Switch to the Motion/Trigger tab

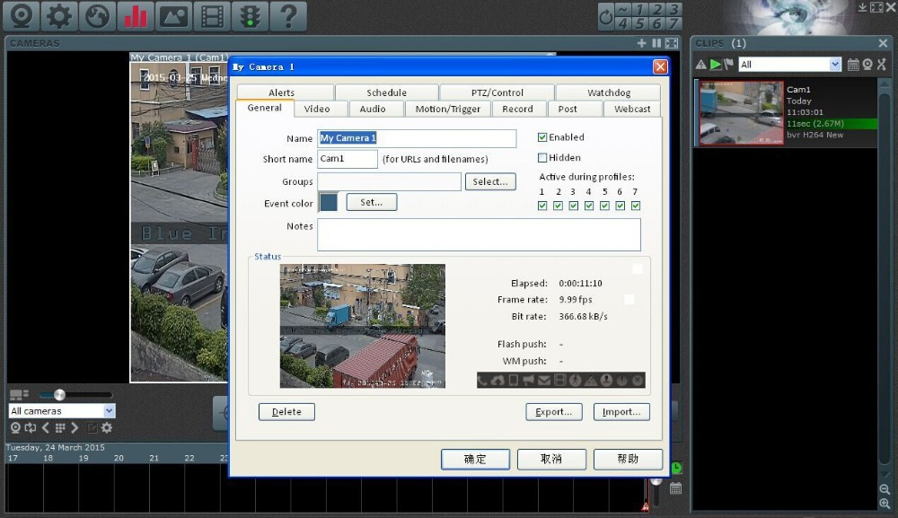(x=447, y=109)
